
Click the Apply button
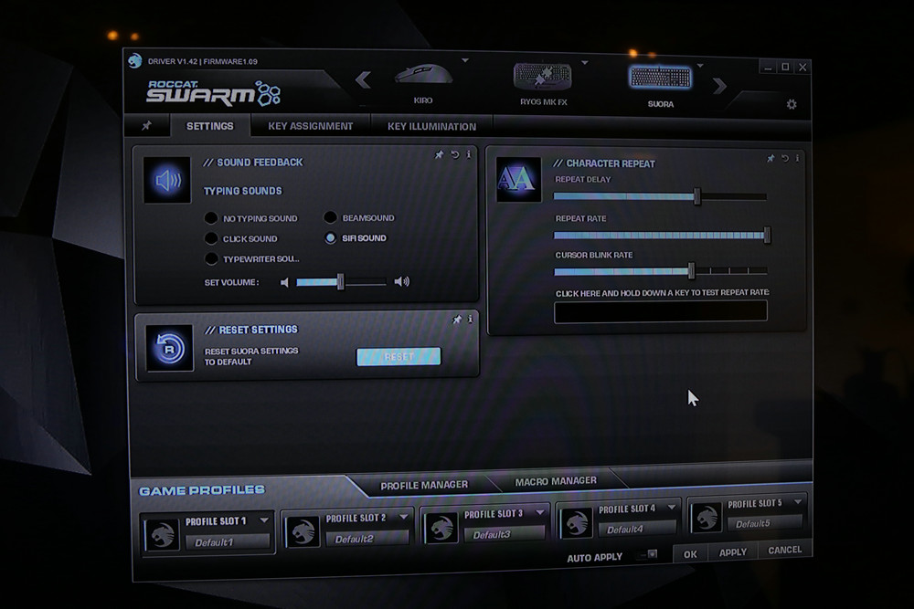coord(732,552)
